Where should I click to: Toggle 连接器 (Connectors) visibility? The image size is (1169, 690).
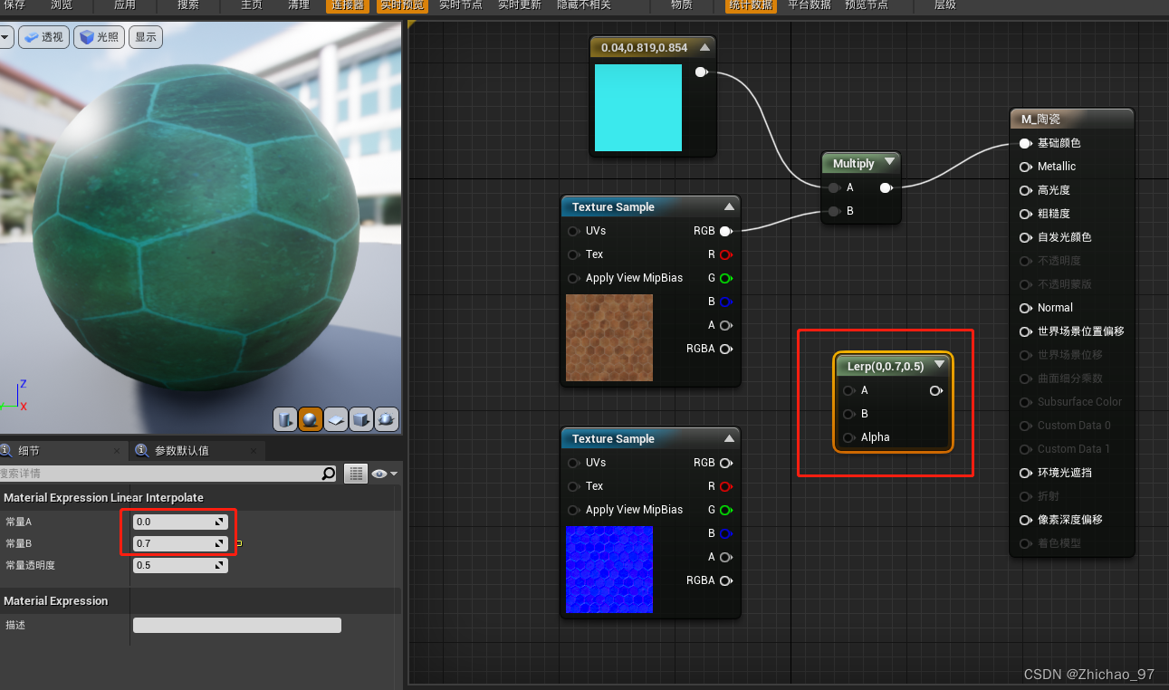pyautogui.click(x=347, y=6)
